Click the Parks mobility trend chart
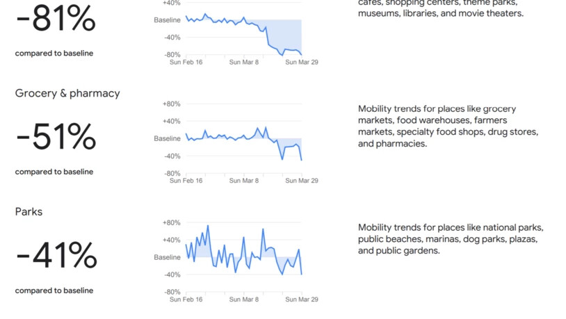 click(x=243, y=257)
